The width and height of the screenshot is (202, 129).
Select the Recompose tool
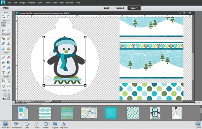[x=8, y=81]
